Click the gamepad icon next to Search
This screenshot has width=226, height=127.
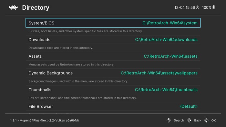(x=169, y=120)
